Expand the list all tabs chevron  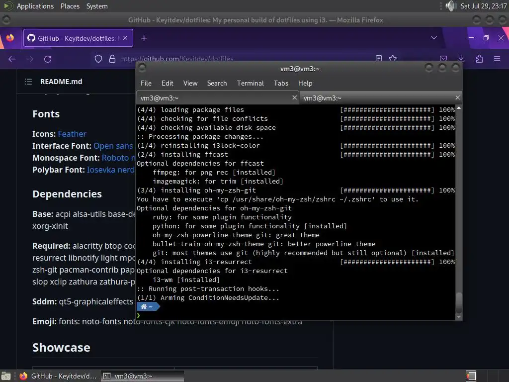coord(433,38)
